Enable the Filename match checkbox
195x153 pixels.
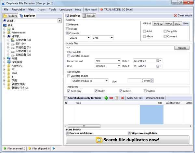(x=67, y=24)
